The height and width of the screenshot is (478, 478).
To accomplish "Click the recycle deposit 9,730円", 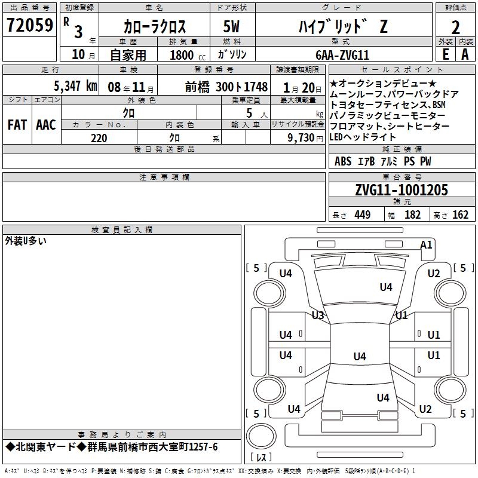I will (305, 138).
